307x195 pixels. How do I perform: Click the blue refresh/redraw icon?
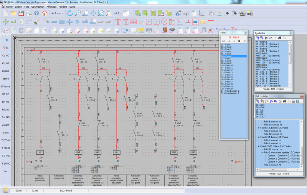70,13
